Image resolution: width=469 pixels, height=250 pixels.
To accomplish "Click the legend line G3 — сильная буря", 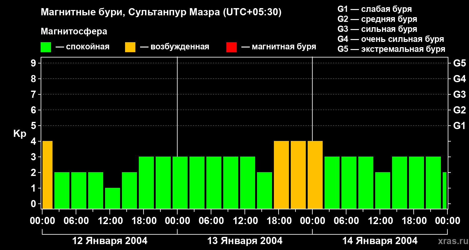I will coord(377,29).
